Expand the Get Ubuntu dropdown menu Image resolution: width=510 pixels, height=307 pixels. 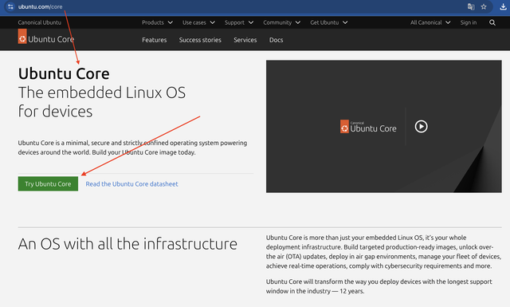click(329, 22)
